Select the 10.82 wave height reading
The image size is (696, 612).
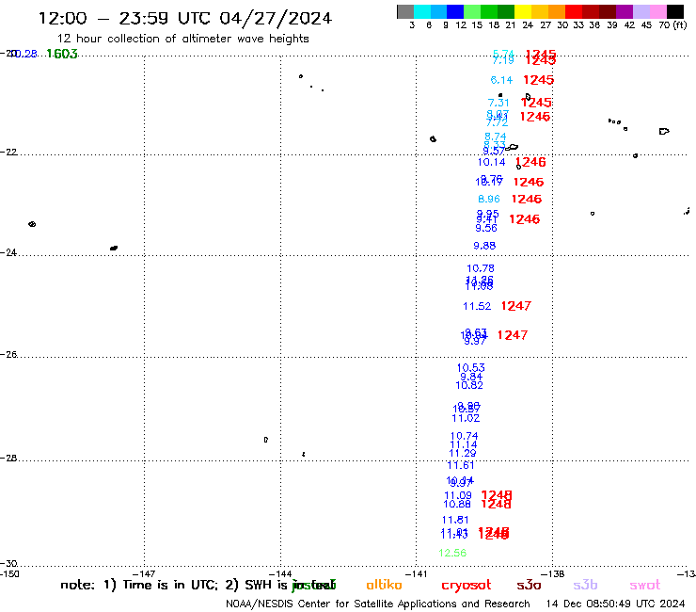coord(469,385)
